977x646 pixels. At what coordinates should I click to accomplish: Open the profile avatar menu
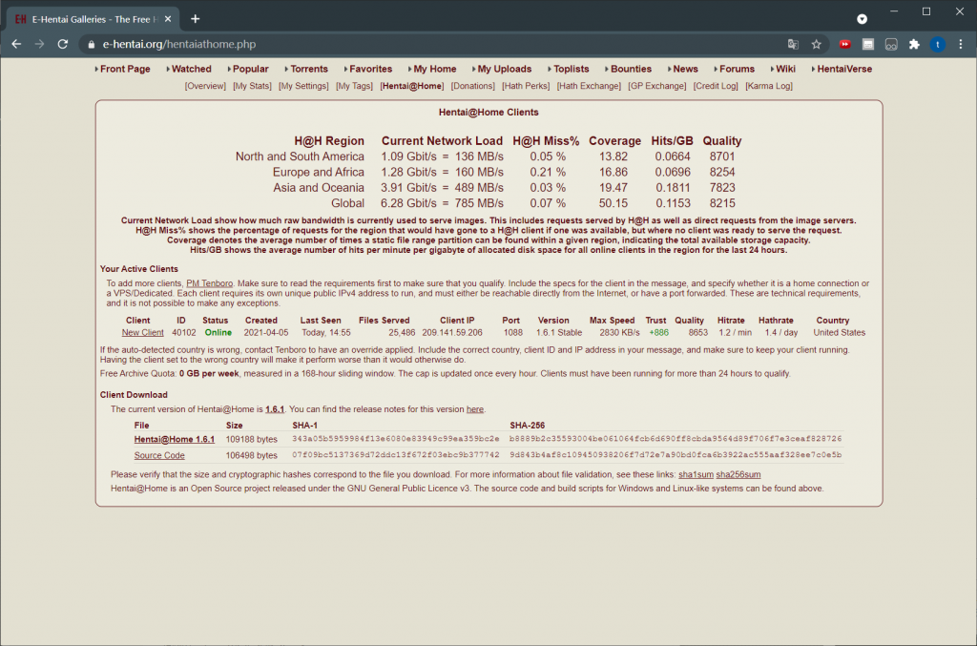point(937,44)
